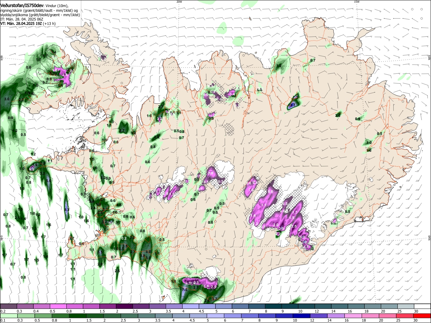The width and height of the screenshot is (431, 323).
Task: Click the 3.7 value at the southern coast
Action: coord(214,299)
